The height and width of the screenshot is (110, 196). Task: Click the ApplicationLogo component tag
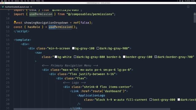coord(91,95)
